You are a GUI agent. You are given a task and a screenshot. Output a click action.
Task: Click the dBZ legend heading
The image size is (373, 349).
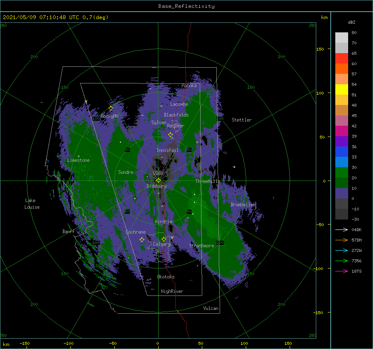tap(351, 22)
